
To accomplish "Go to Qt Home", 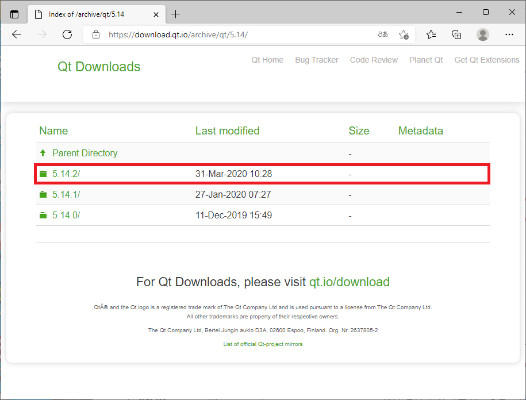I will click(267, 60).
